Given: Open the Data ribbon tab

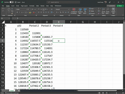Looking at the screenshot, I should coord(37,6).
